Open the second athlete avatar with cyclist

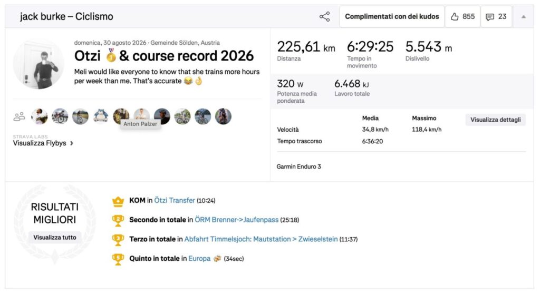(60, 116)
